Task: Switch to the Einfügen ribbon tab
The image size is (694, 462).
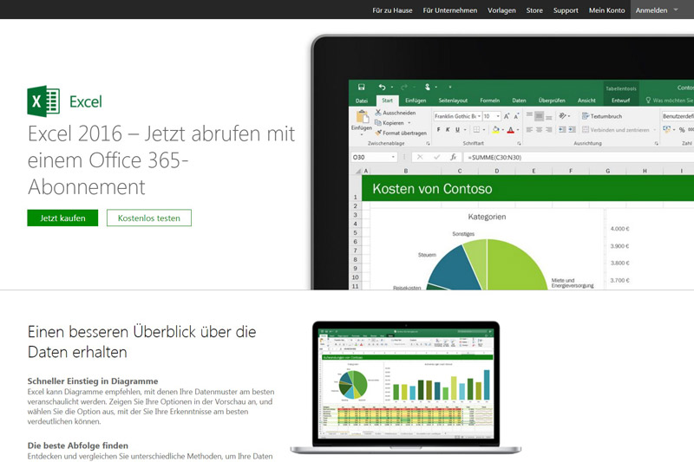Action: 416,101
